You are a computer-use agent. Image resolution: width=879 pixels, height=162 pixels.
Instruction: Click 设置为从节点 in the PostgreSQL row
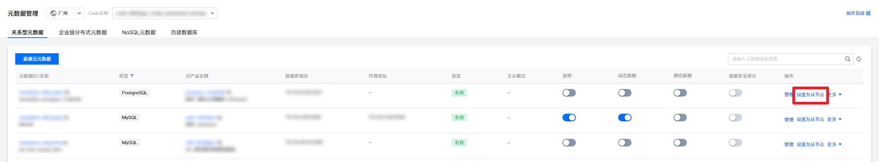click(810, 95)
